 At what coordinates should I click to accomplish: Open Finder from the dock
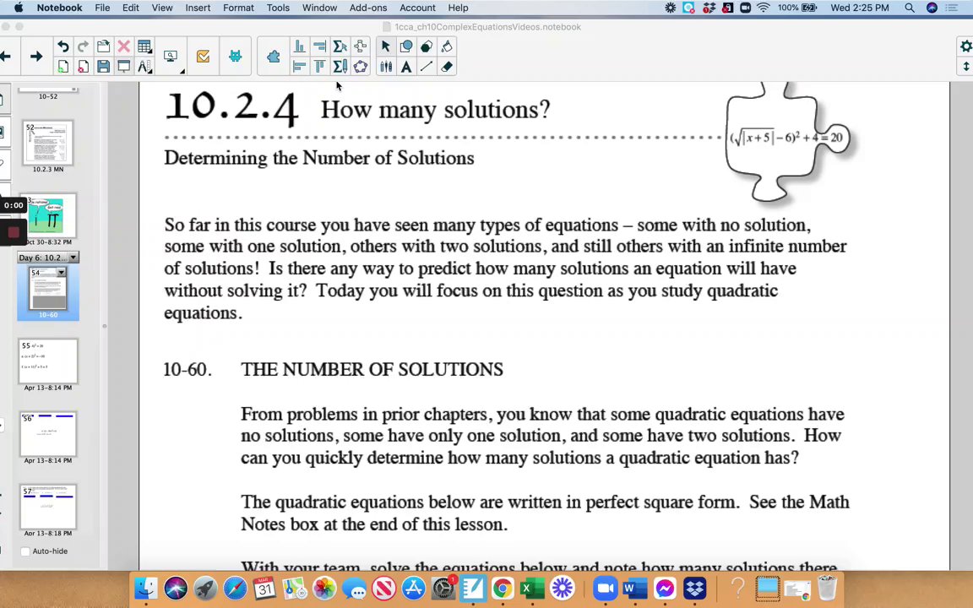(x=146, y=588)
